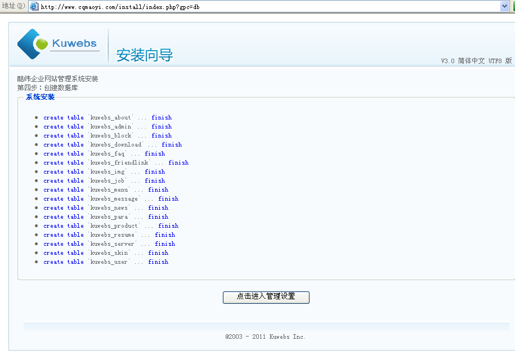
Task: Click the V3.0 简体中文 UTF8 版 version text
Action: pyautogui.click(x=476, y=61)
